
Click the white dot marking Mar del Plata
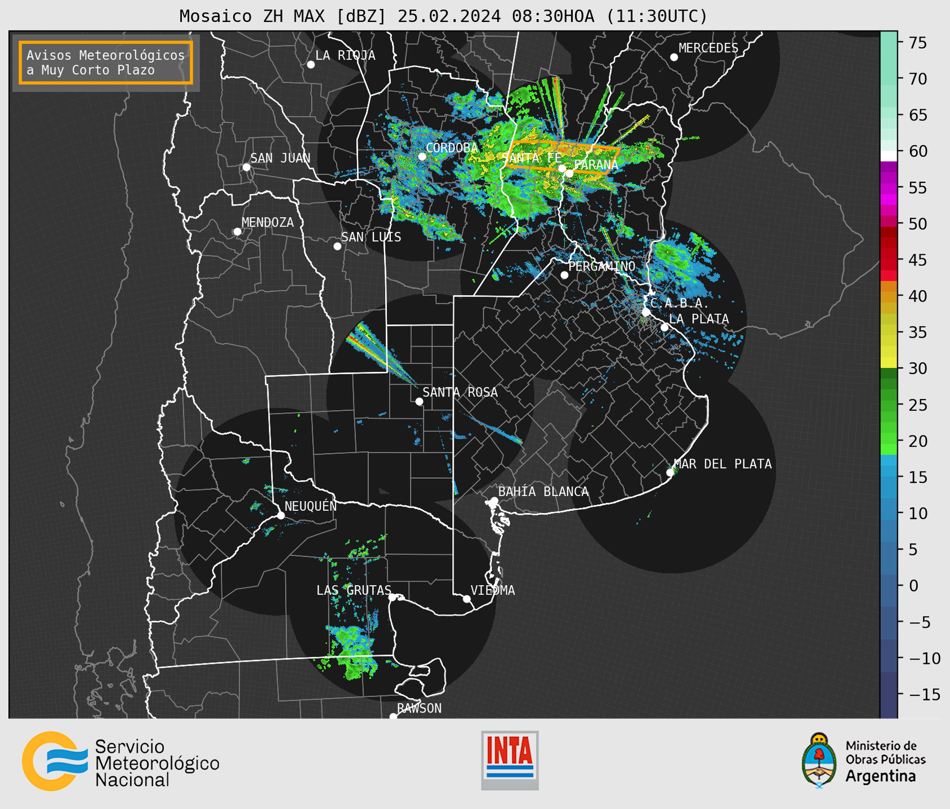click(670, 473)
